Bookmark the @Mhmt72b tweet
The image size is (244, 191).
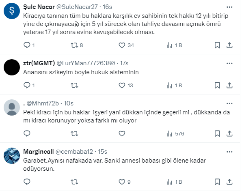pyautogui.click(x=217, y=133)
